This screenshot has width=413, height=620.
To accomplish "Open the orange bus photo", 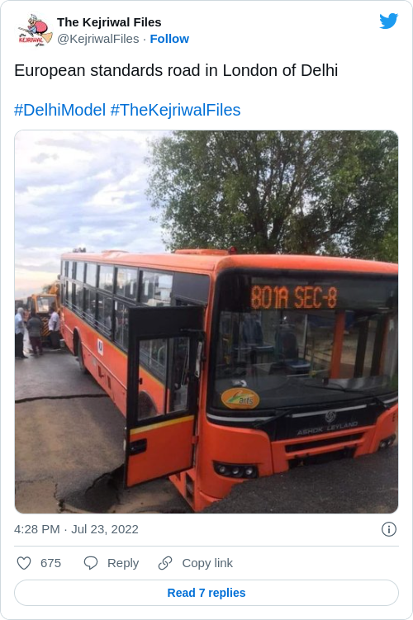I will point(206,322).
